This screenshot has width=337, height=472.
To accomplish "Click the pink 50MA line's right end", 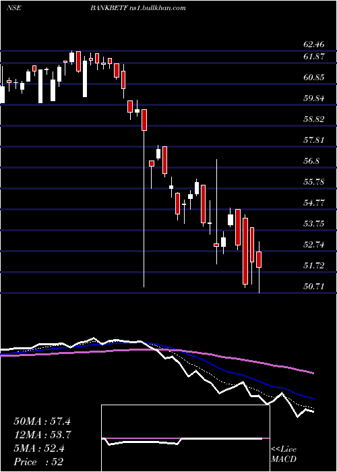I will click(313, 373).
